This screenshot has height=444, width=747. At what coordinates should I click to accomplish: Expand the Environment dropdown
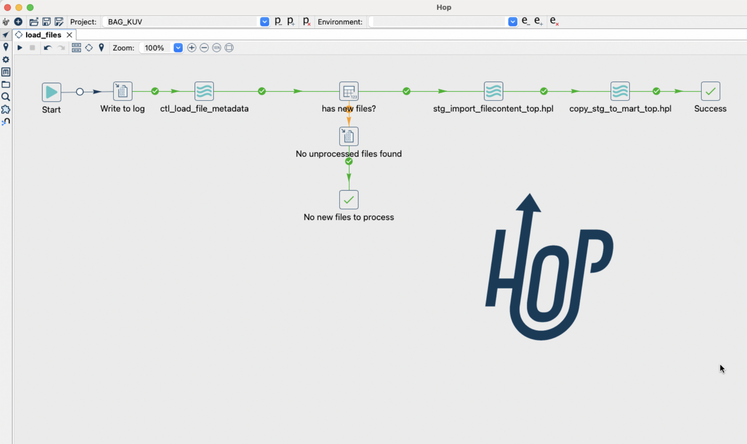512,22
